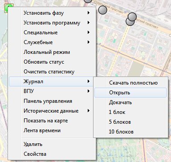Screen dimensions: 171x162
Task: Select Открыть in the Журнал submenu
Action: point(130,93)
